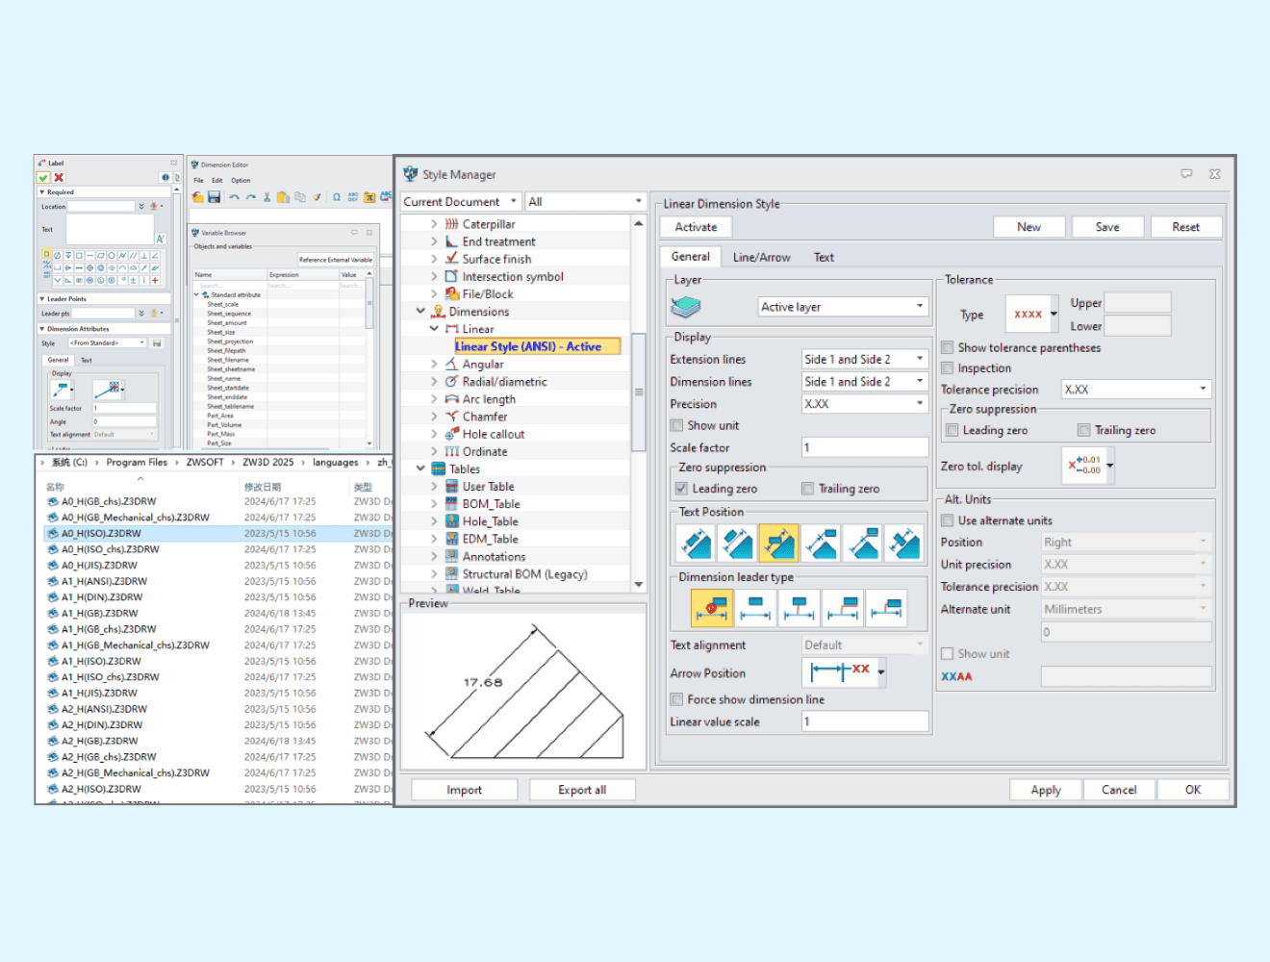Click the green checkmark in Label panel
This screenshot has width=1270, height=962.
[43, 177]
